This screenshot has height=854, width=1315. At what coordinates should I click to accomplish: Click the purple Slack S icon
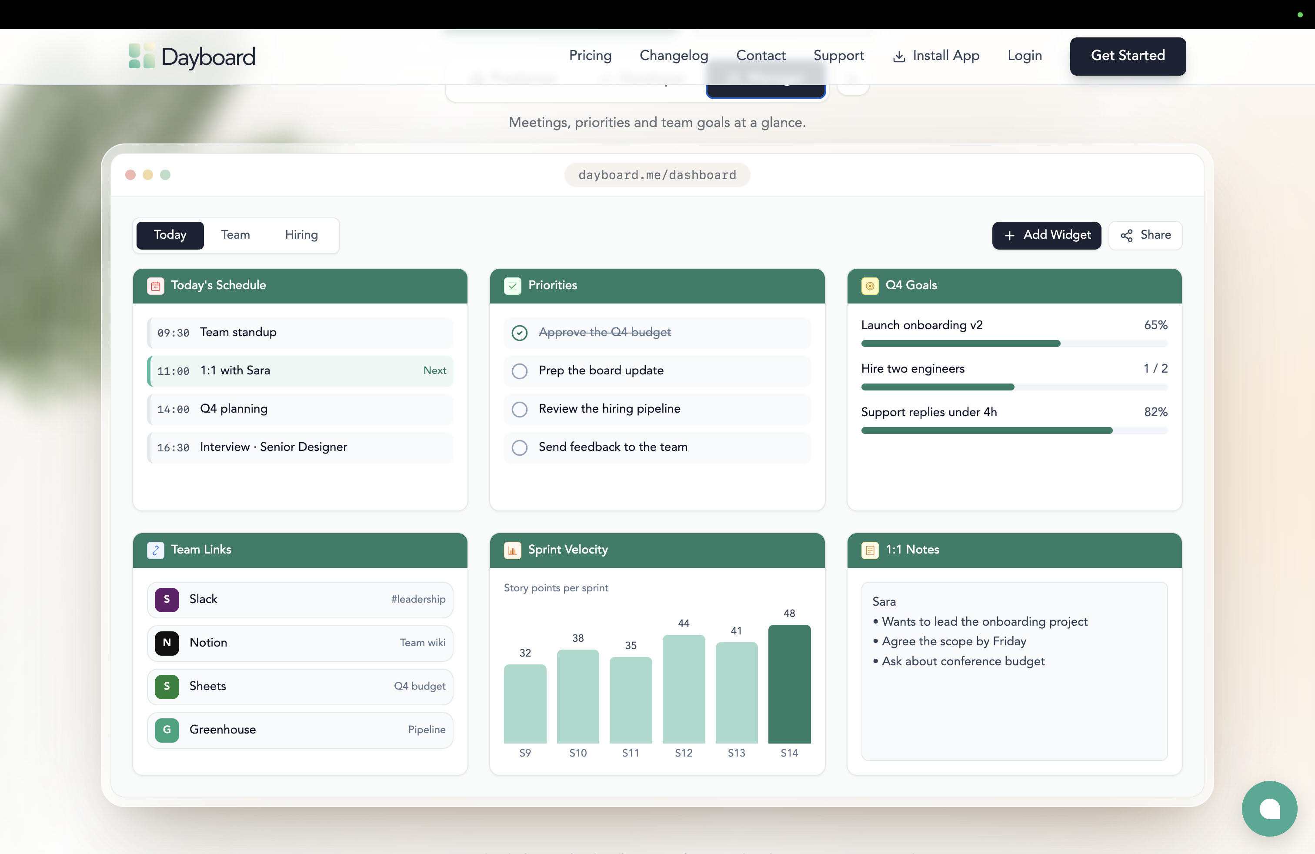(167, 599)
